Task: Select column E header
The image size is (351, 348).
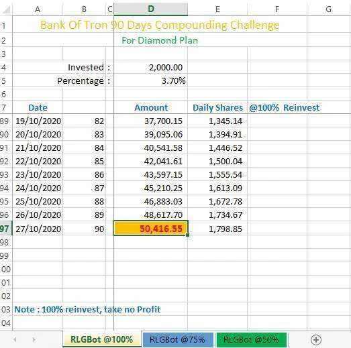Action: pyautogui.click(x=217, y=9)
